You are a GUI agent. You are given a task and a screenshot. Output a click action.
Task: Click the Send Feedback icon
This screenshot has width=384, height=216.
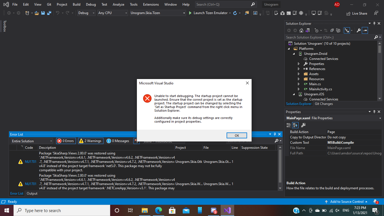pyautogui.click(x=376, y=13)
